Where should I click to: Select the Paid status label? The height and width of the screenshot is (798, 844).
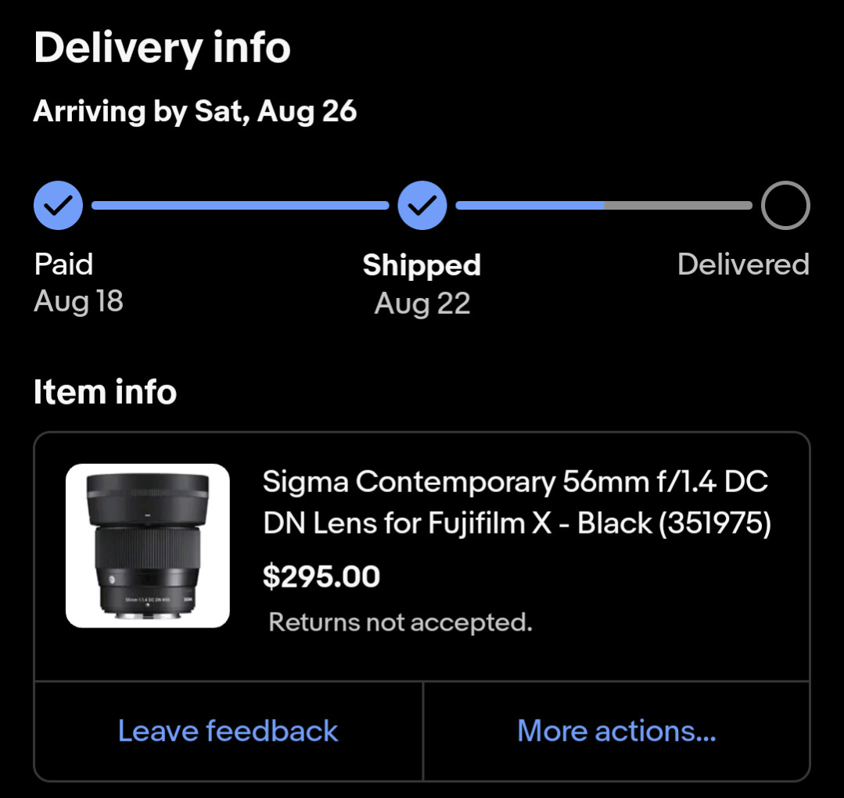pyautogui.click(x=63, y=264)
